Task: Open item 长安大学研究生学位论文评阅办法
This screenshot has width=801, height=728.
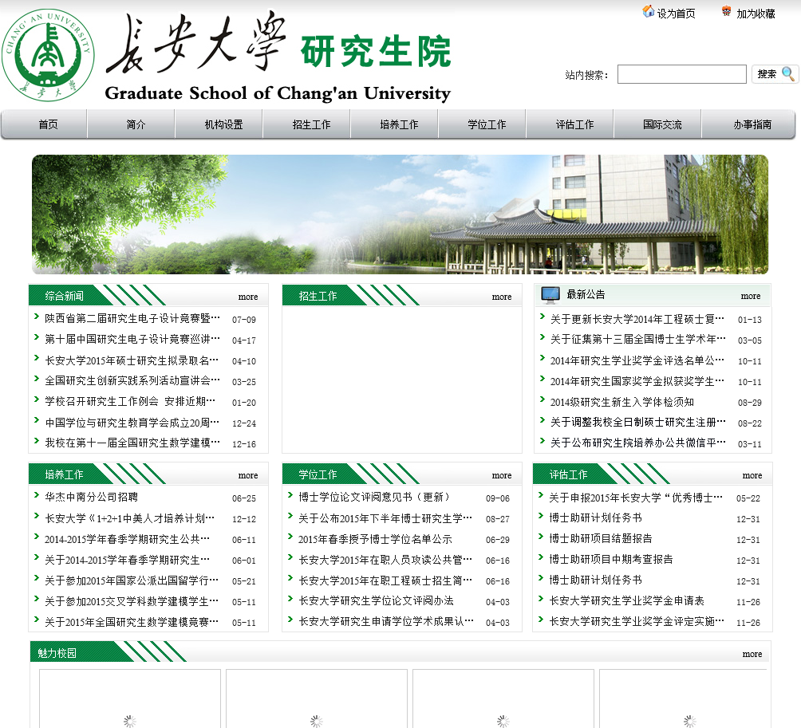Action: pyautogui.click(x=376, y=601)
